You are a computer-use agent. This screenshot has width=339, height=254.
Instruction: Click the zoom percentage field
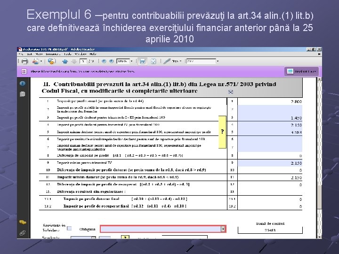[123, 61]
